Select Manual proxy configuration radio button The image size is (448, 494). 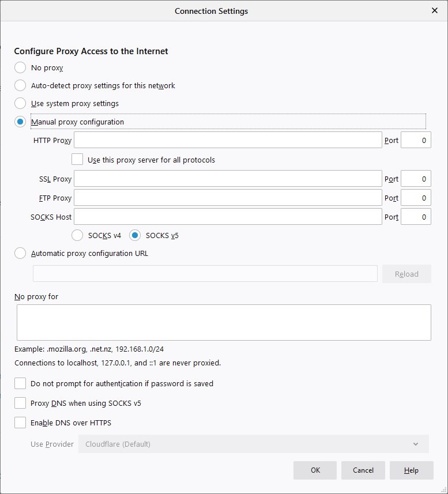(20, 122)
